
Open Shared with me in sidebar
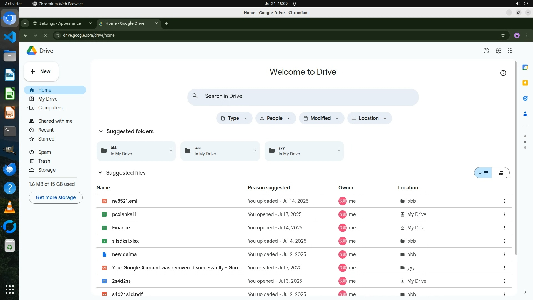pyautogui.click(x=55, y=121)
